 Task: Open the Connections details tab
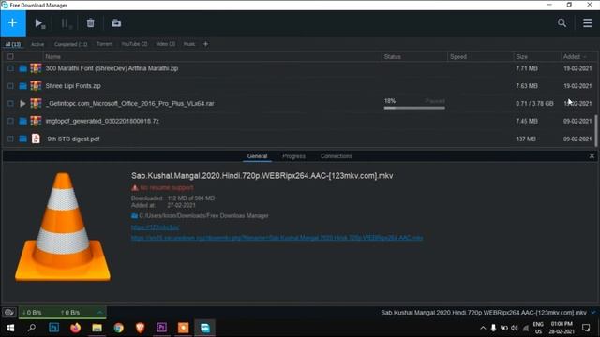(x=337, y=156)
